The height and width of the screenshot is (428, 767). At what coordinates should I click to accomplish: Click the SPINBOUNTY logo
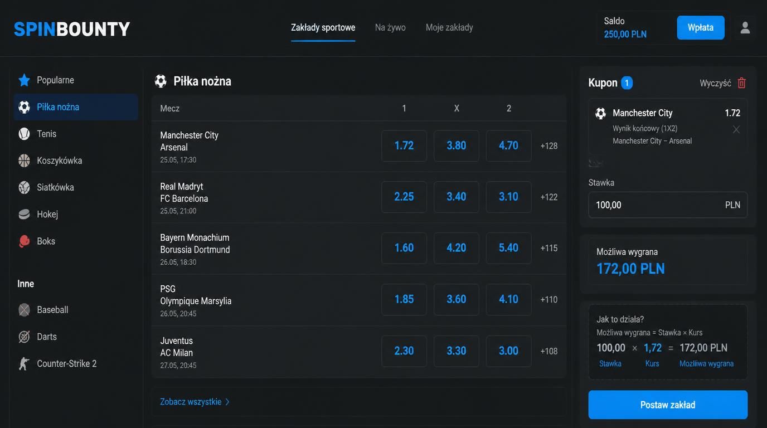pos(72,29)
